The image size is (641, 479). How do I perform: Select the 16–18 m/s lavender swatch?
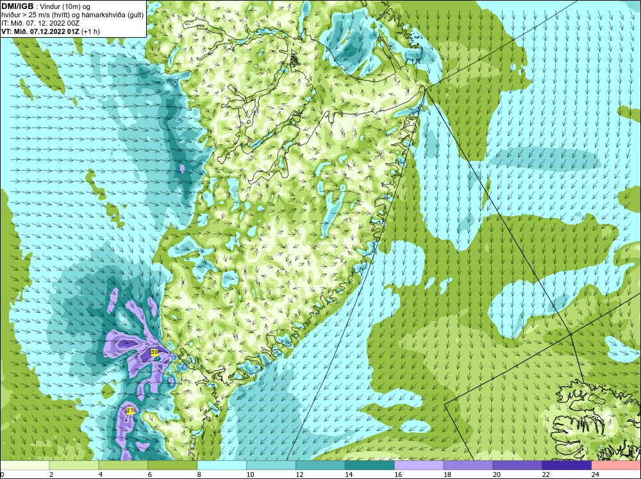pyautogui.click(x=419, y=466)
